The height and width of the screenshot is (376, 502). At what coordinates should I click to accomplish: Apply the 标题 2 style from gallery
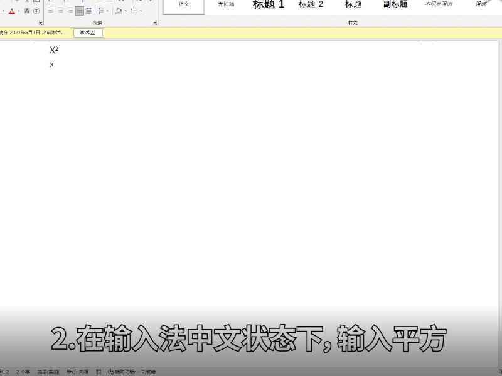click(x=311, y=4)
